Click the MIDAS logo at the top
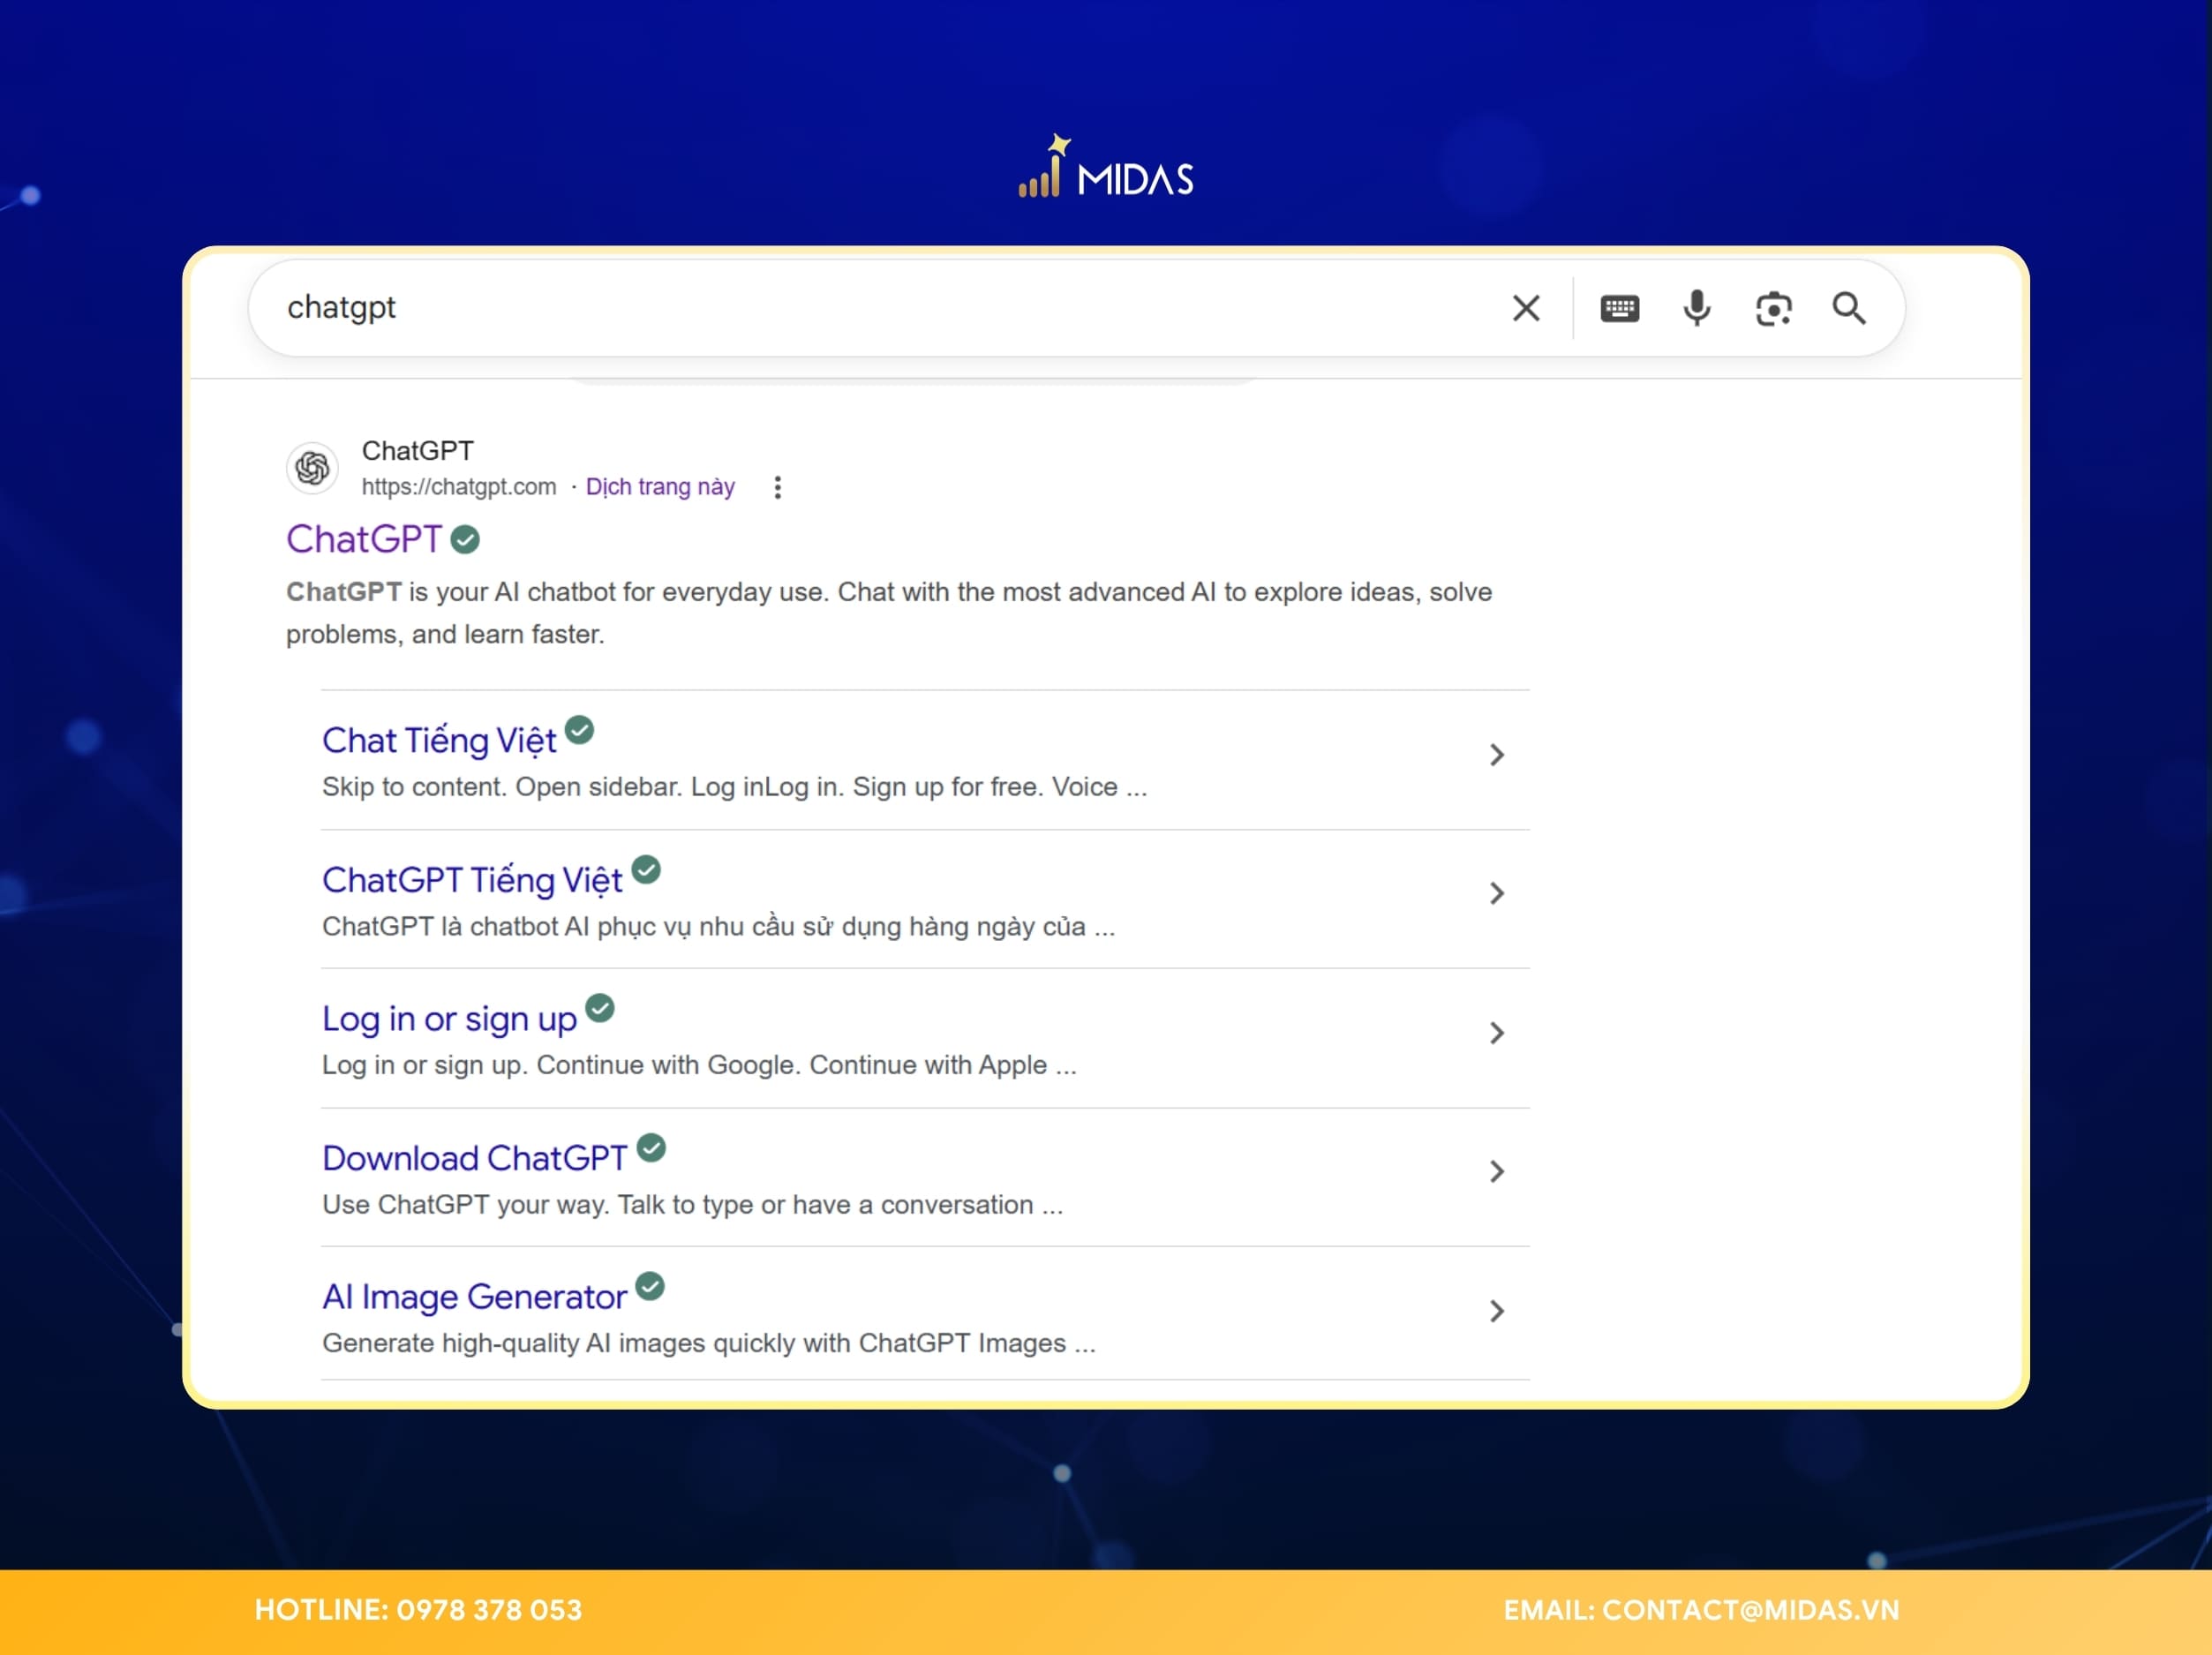2212x1655 pixels. [x=1105, y=168]
